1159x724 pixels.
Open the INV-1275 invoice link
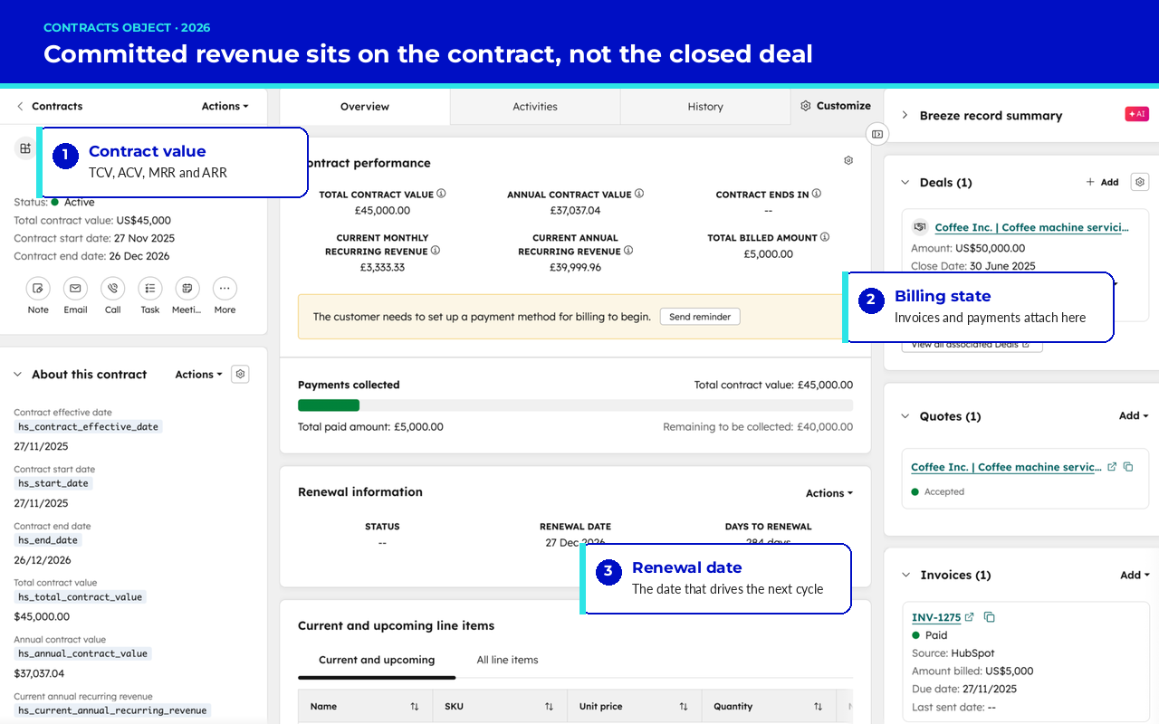click(936, 617)
